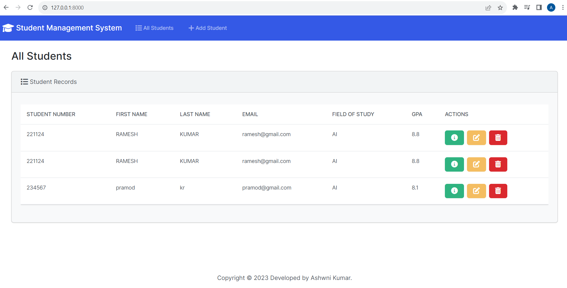
Task: Click FIRST NAME column header
Action: click(132, 114)
